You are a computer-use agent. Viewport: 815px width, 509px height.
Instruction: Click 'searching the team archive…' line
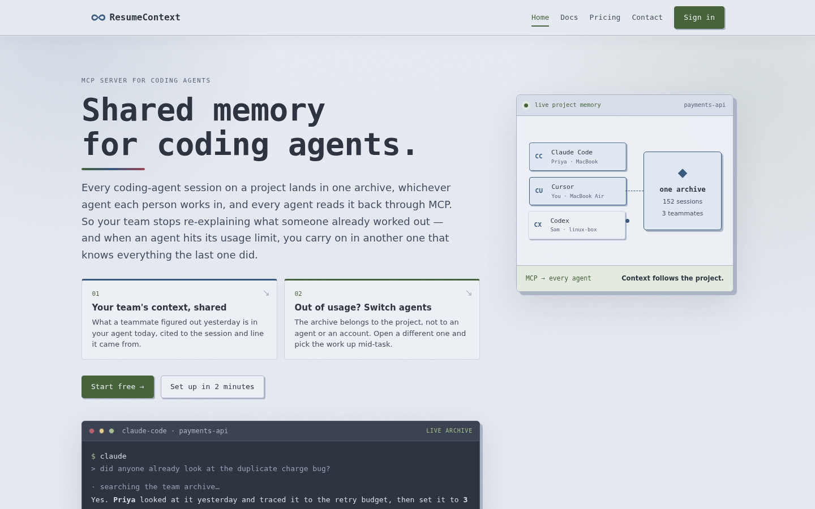(x=156, y=487)
